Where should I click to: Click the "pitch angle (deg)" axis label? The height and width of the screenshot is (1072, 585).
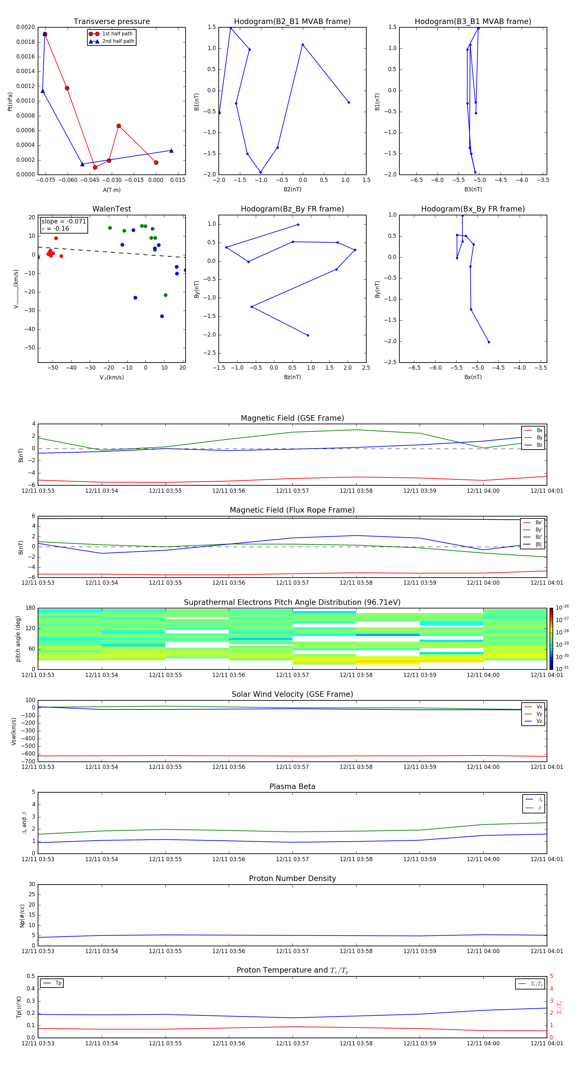(18, 639)
